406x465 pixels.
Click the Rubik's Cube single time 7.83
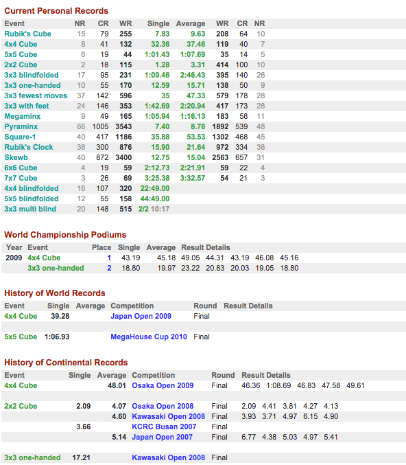163,34
